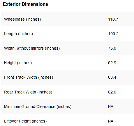The height and width of the screenshot is (126, 134).
Task: Select the Length (inches) label
Action: tap(19, 34)
